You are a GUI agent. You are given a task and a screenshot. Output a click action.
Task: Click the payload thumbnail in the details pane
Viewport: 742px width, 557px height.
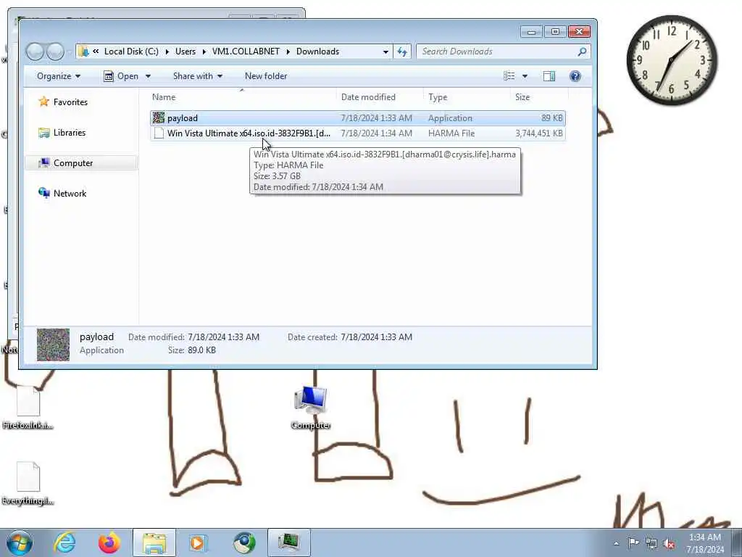[53, 344]
